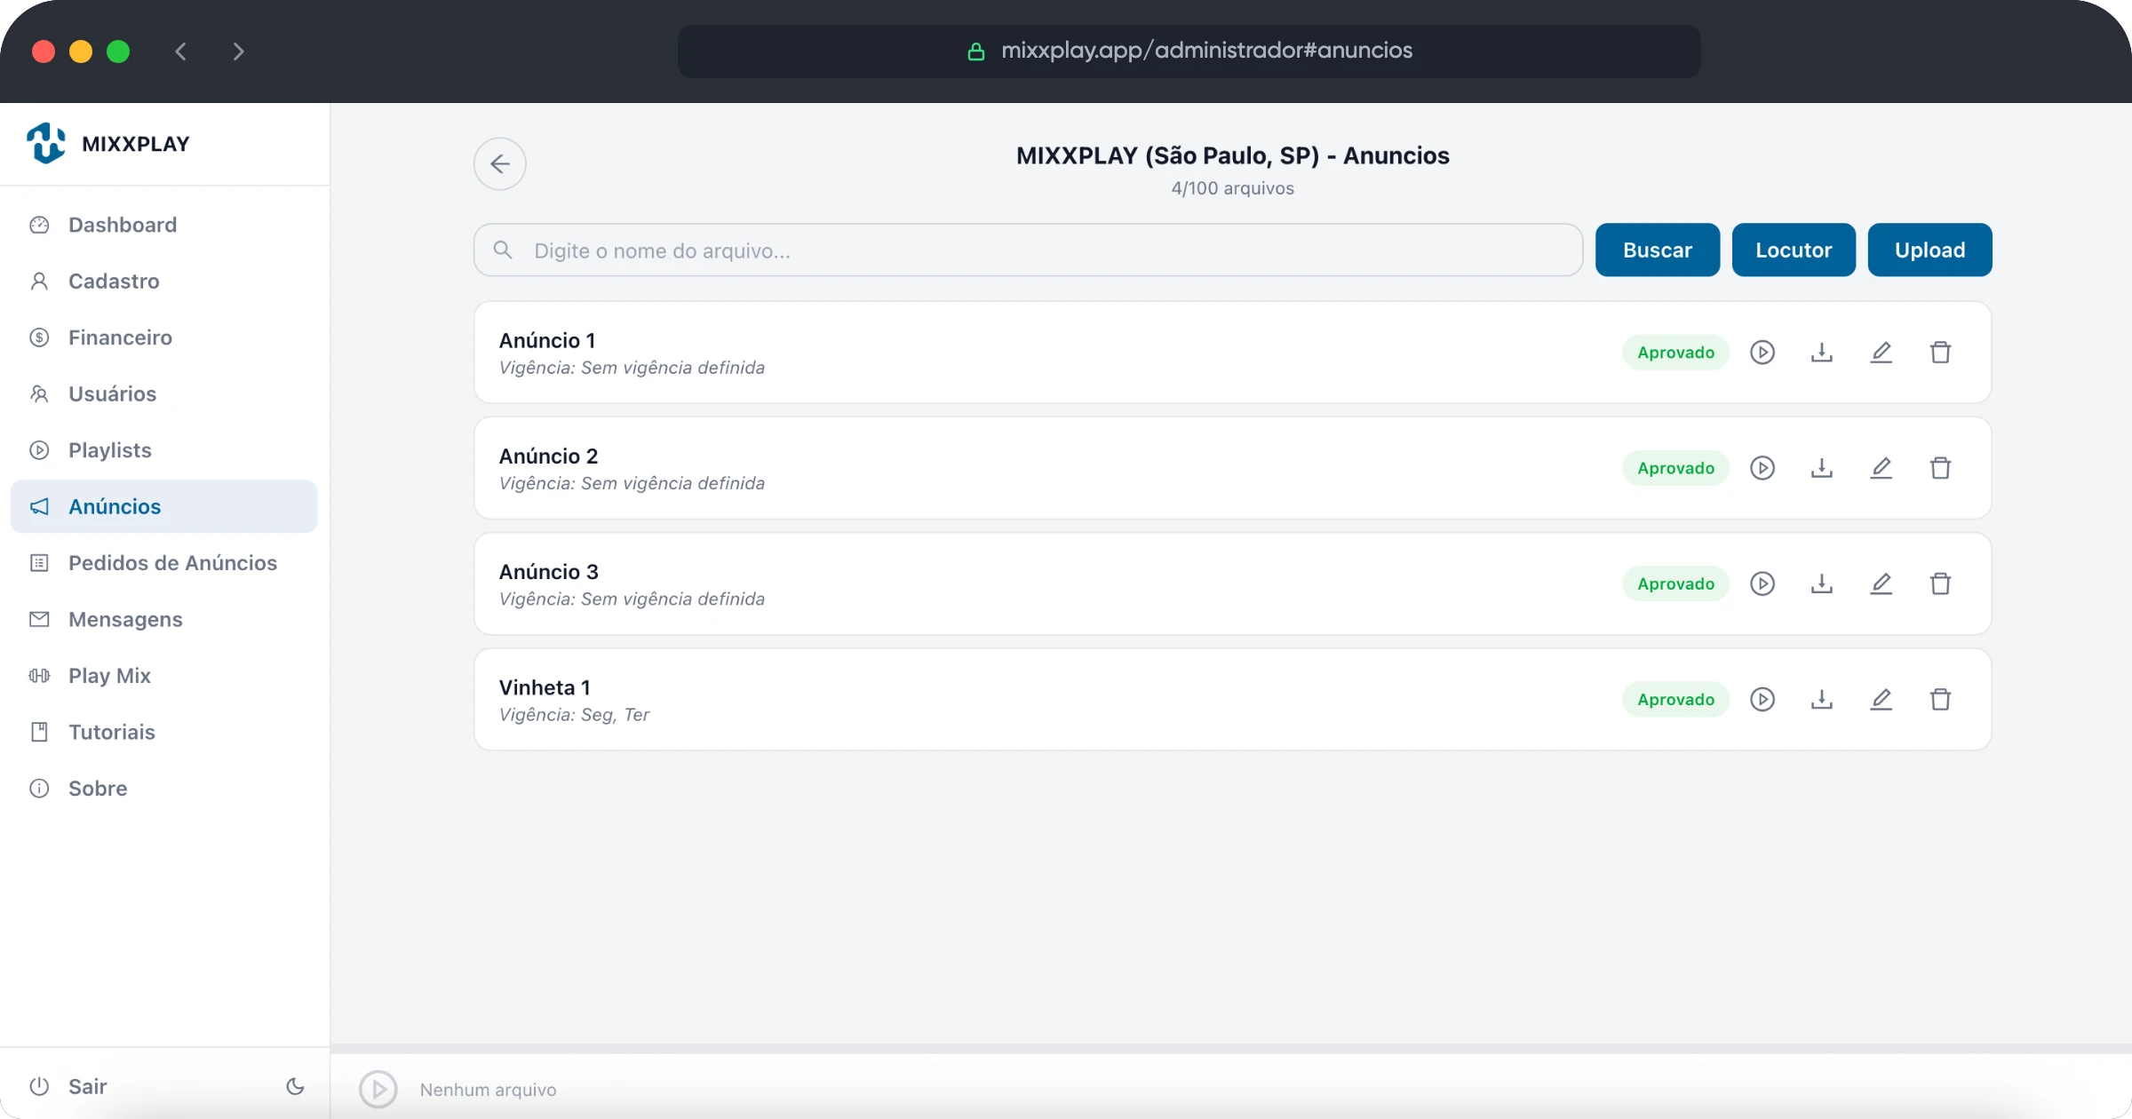This screenshot has height=1119, width=2132.
Task: Download the Anúncio 1 file
Action: point(1822,353)
